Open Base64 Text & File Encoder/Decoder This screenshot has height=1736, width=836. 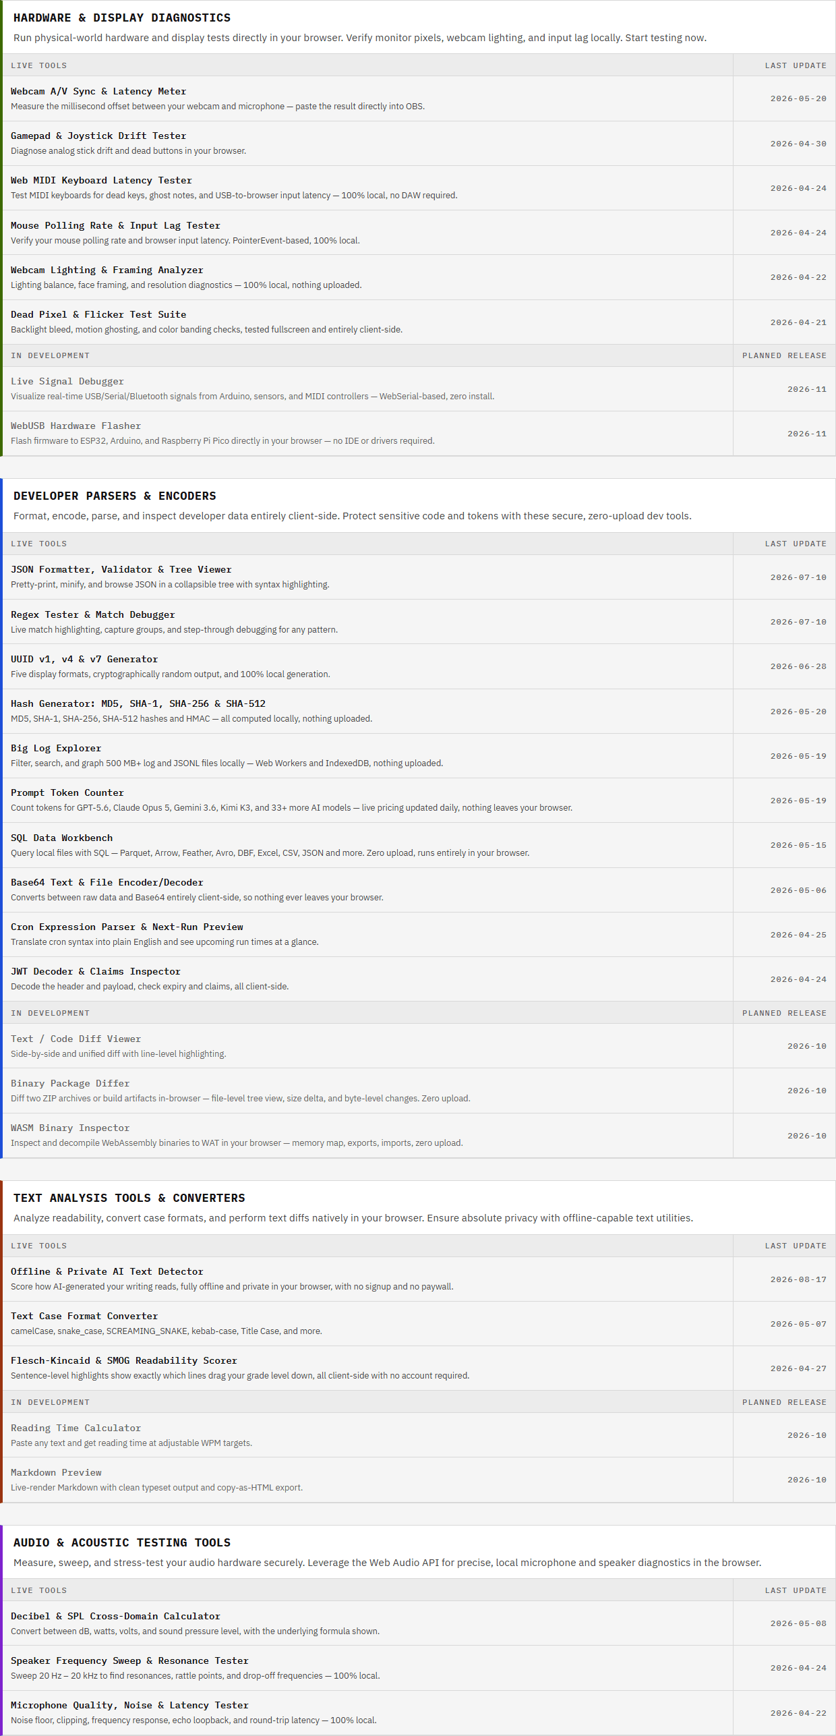click(107, 883)
